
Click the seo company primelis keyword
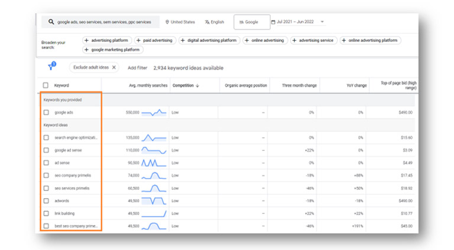coord(73,176)
